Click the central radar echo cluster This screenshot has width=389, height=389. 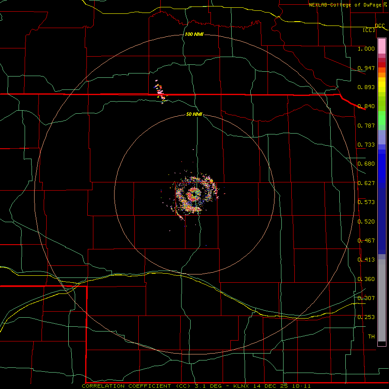pyautogui.click(x=195, y=194)
